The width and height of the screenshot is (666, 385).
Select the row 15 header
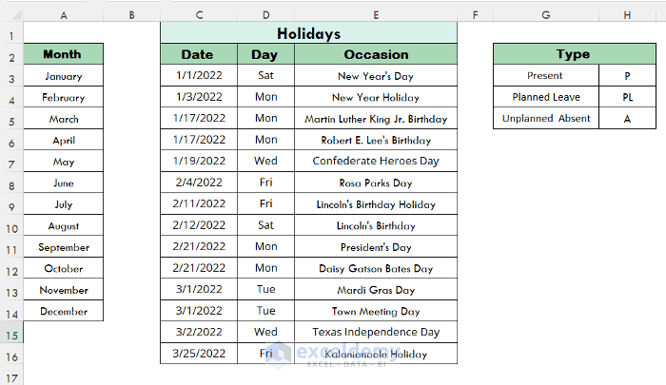[11, 334]
